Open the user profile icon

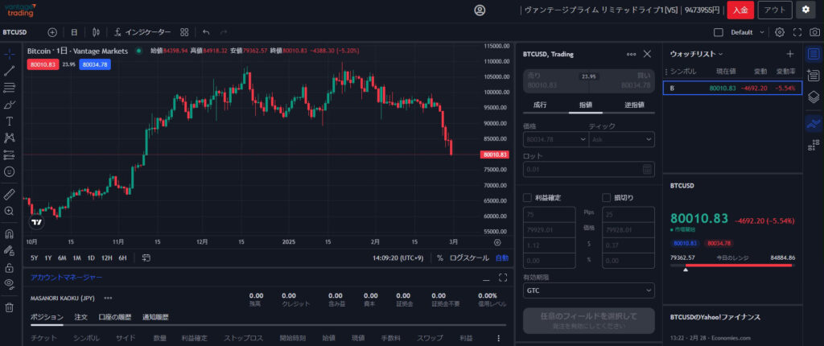(480, 10)
